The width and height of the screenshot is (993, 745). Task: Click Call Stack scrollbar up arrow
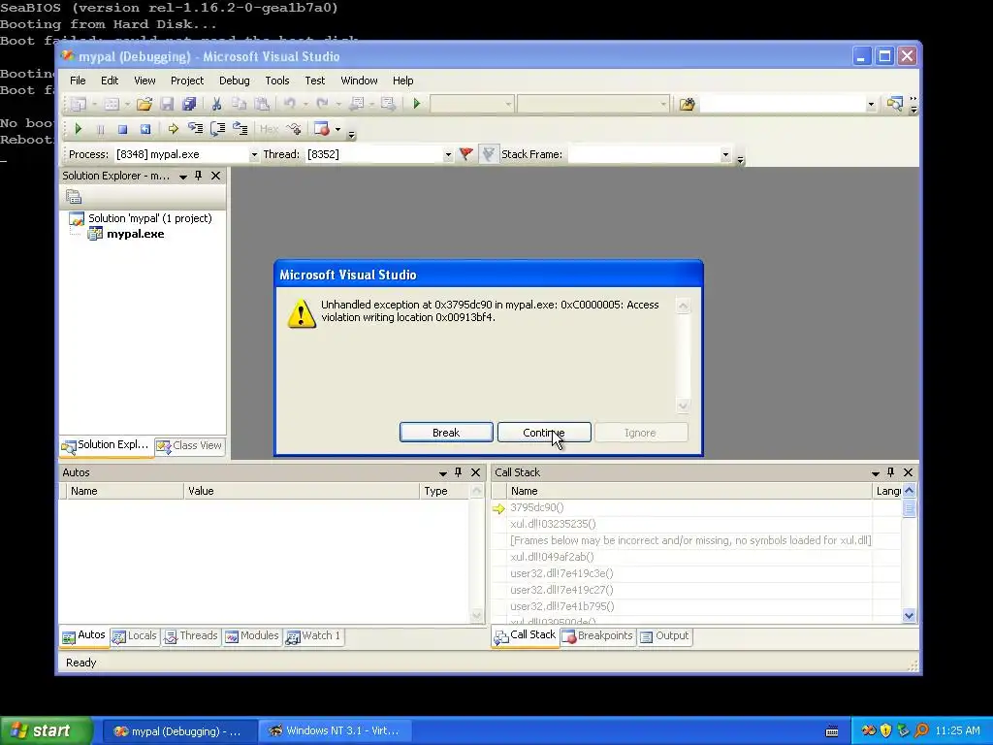point(910,490)
